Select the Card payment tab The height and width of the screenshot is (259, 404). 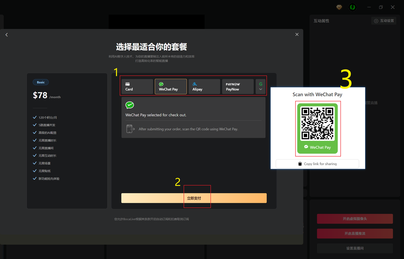pyautogui.click(x=137, y=86)
